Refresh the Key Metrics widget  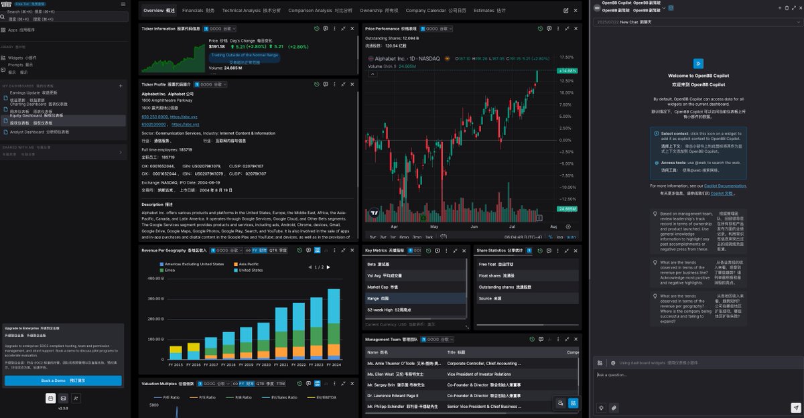(428, 250)
